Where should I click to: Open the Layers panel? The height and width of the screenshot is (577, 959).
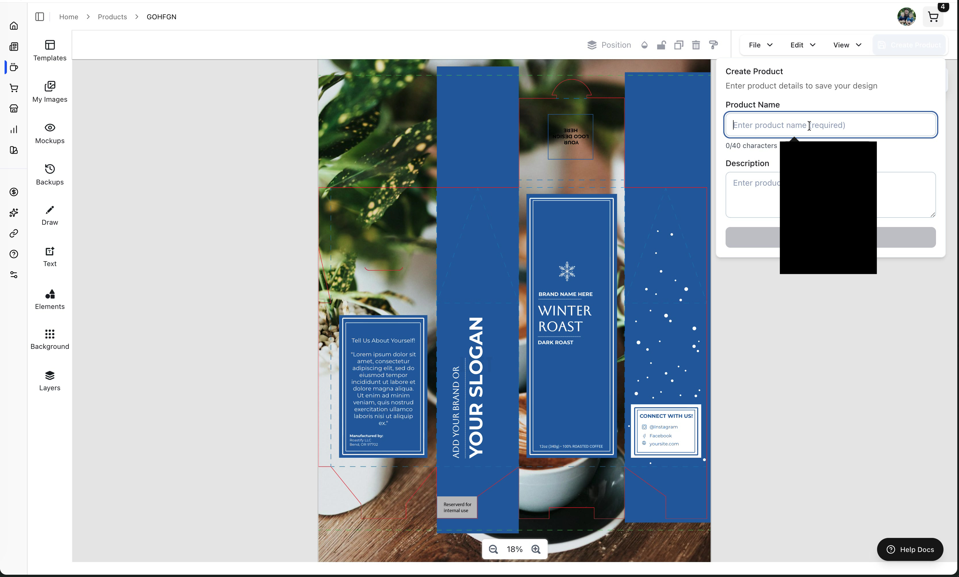49,380
